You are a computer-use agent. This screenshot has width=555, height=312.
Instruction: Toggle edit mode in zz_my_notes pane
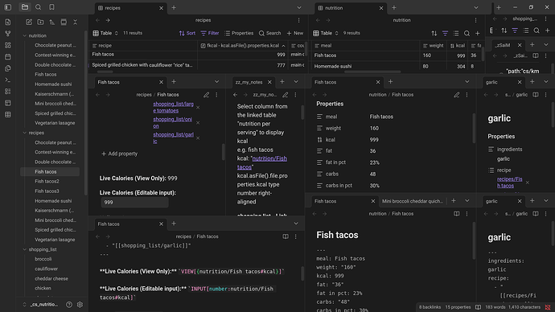(x=286, y=95)
